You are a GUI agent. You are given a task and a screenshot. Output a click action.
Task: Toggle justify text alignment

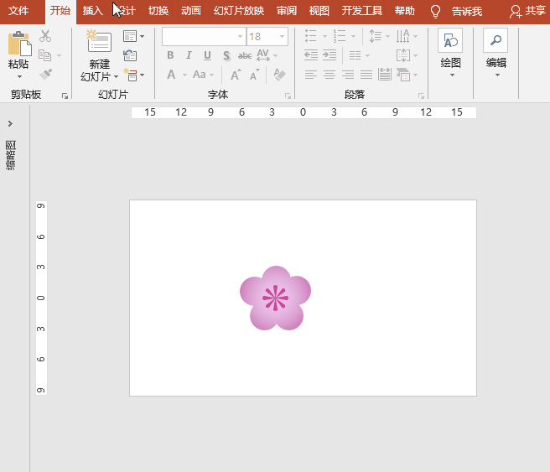pos(366,75)
